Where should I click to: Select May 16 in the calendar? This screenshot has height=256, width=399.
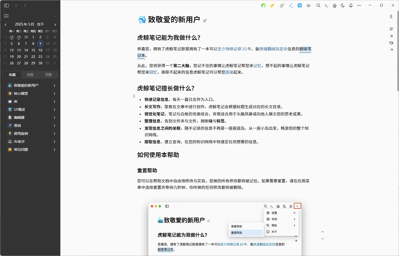pyautogui.click(x=40, y=50)
